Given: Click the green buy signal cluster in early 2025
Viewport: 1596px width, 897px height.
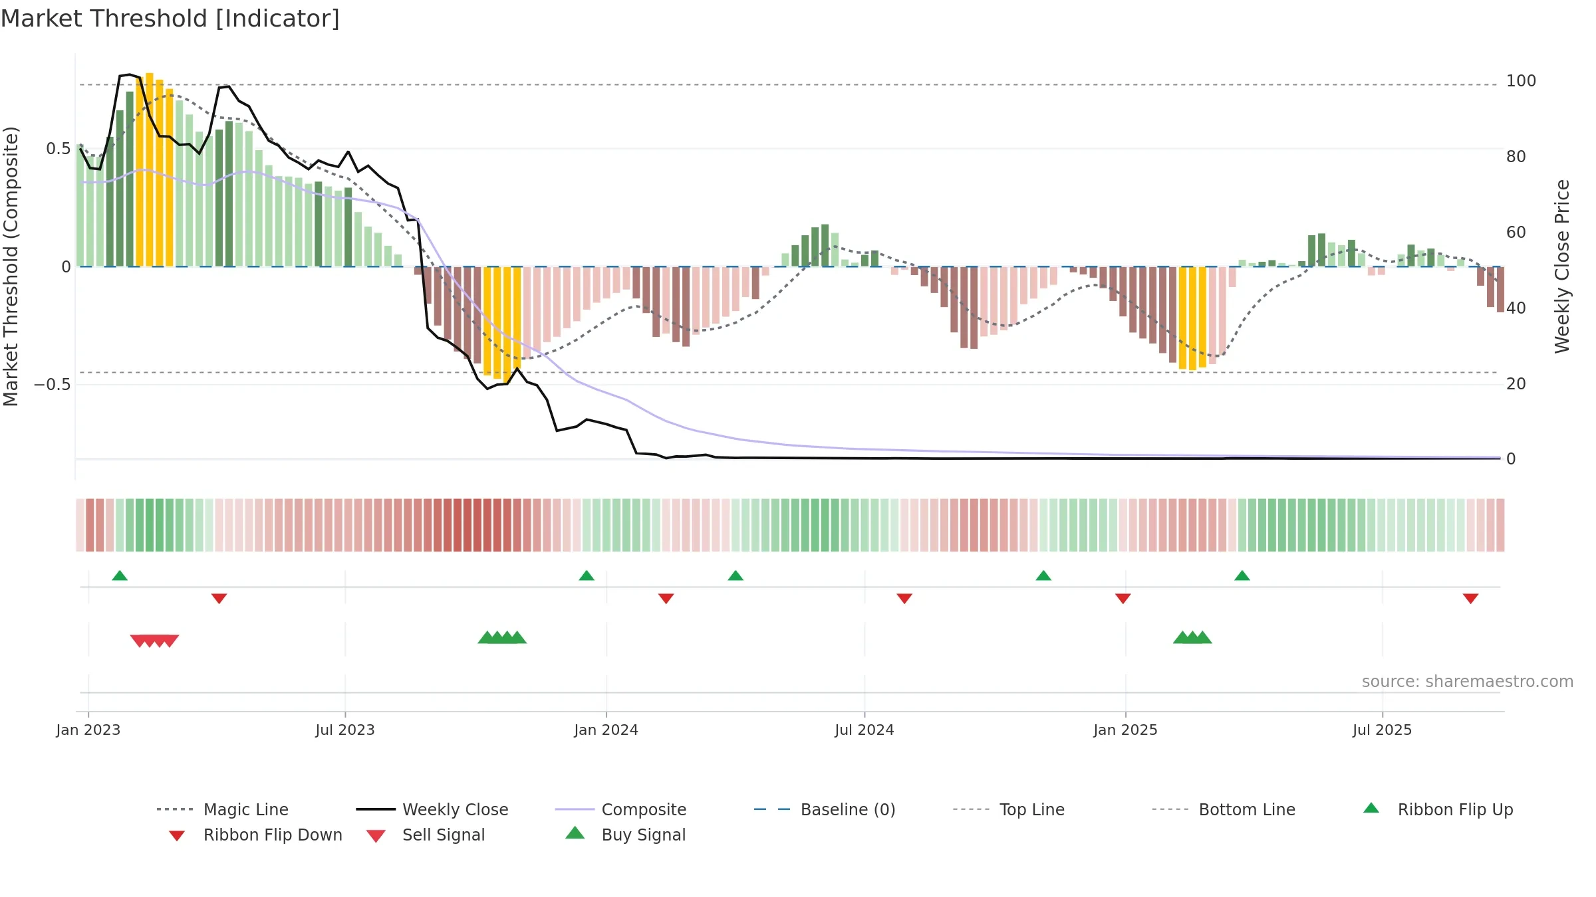Looking at the screenshot, I should coord(1192,637).
